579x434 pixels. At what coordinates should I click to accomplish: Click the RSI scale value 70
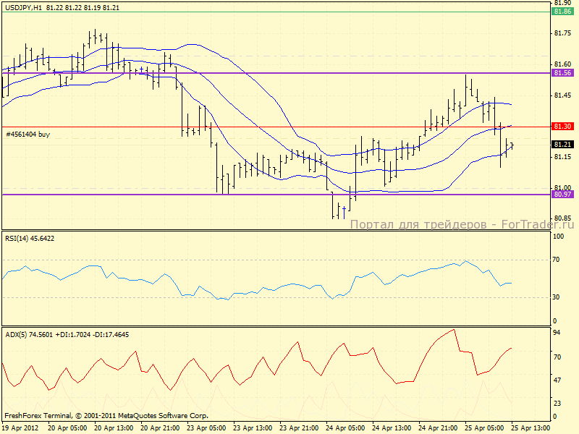coord(557,259)
